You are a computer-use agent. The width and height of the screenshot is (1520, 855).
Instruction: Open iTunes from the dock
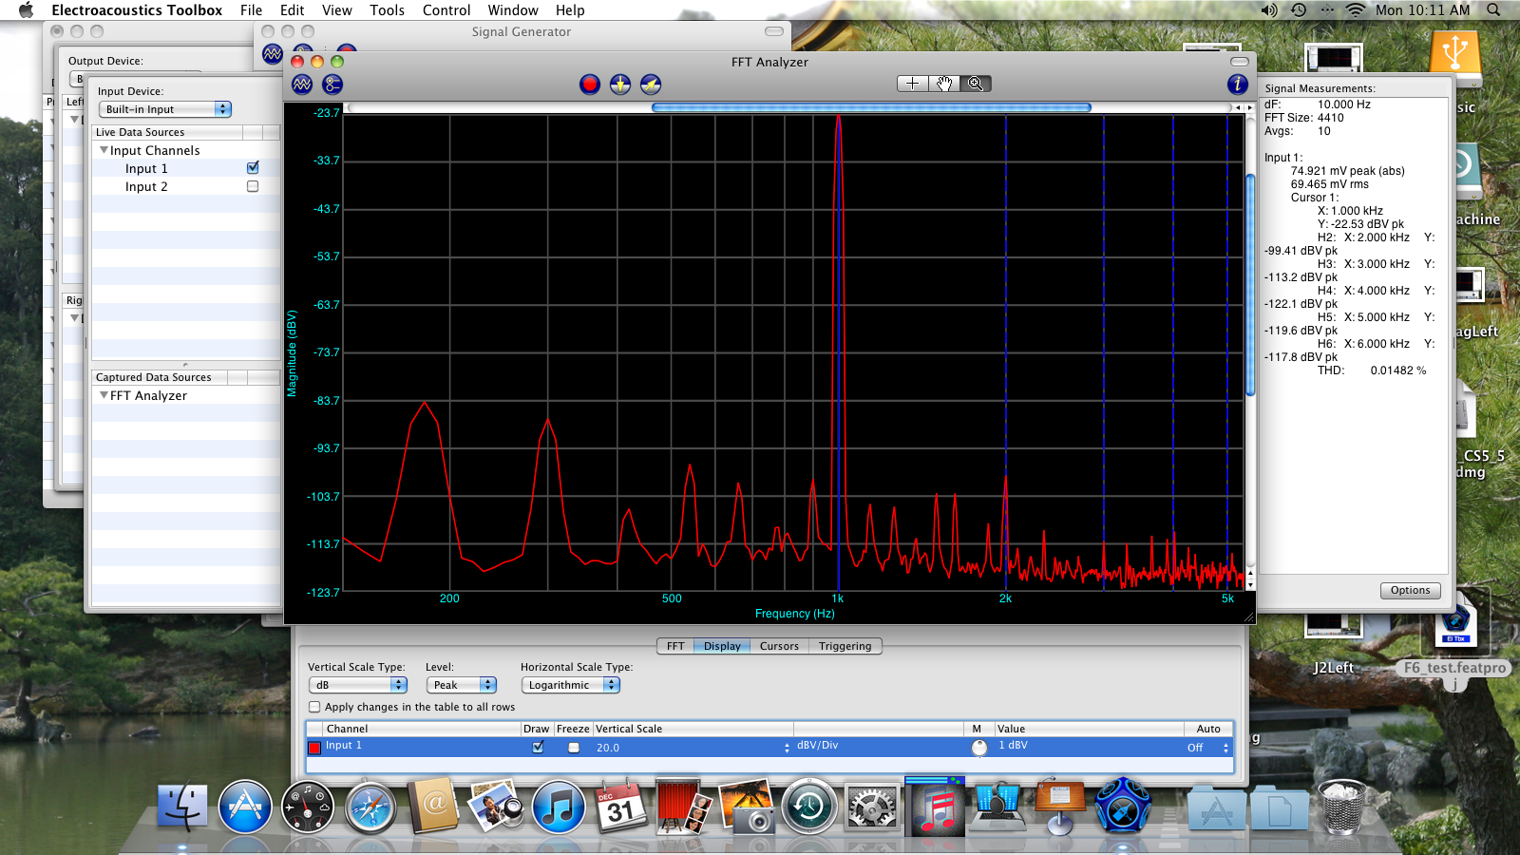pyautogui.click(x=559, y=807)
